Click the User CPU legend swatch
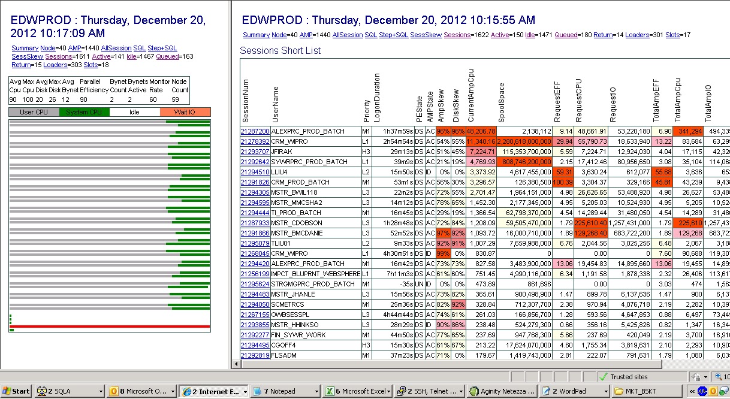730x399 pixels. click(x=34, y=112)
